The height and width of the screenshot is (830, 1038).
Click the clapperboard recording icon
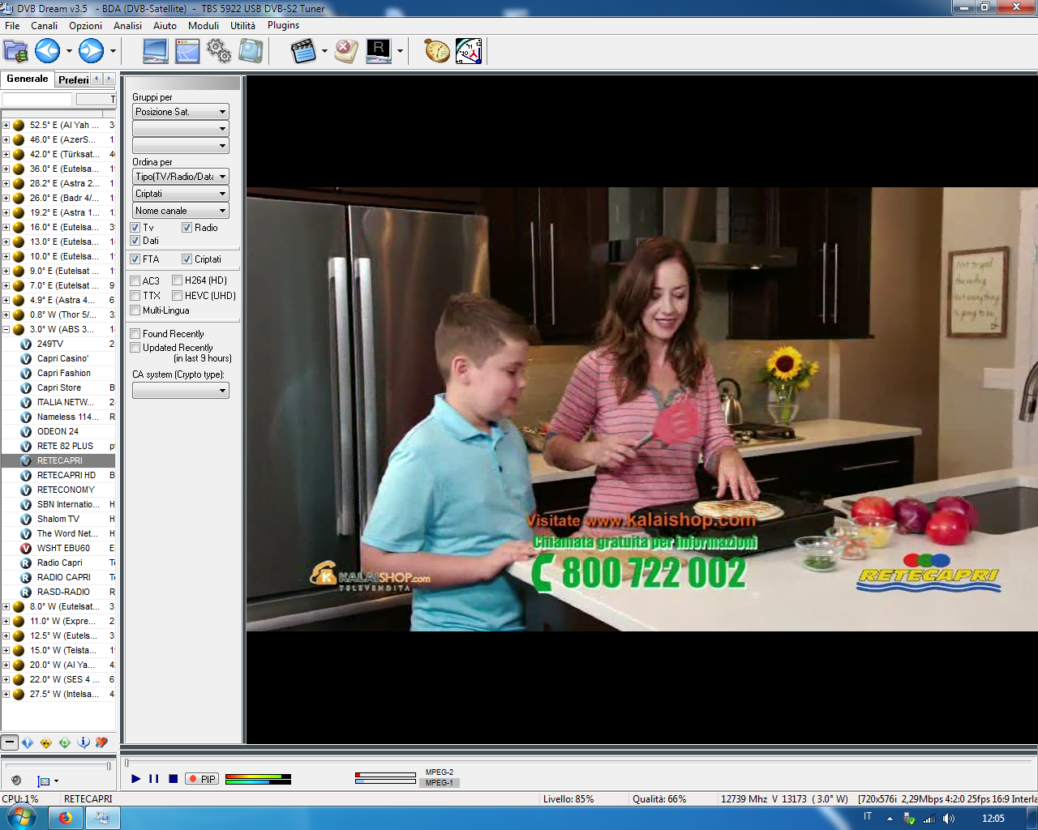pyautogui.click(x=303, y=51)
